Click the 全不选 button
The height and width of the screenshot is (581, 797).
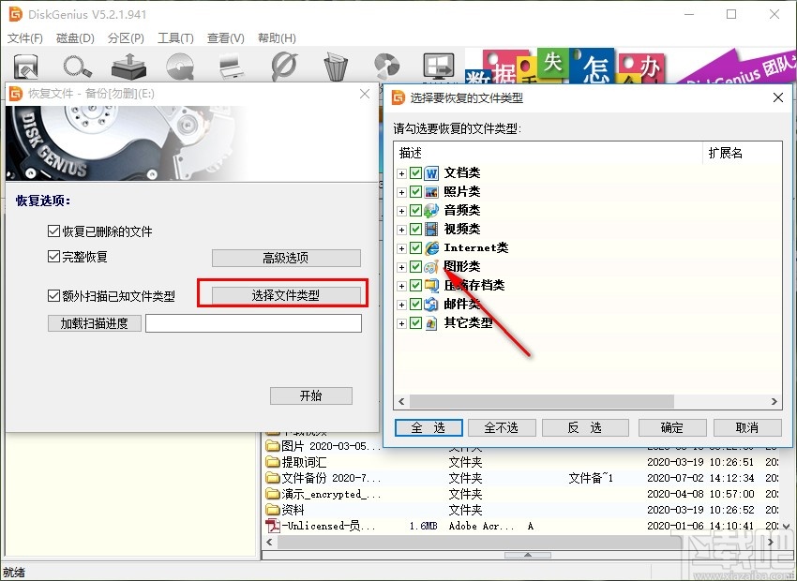tap(502, 427)
